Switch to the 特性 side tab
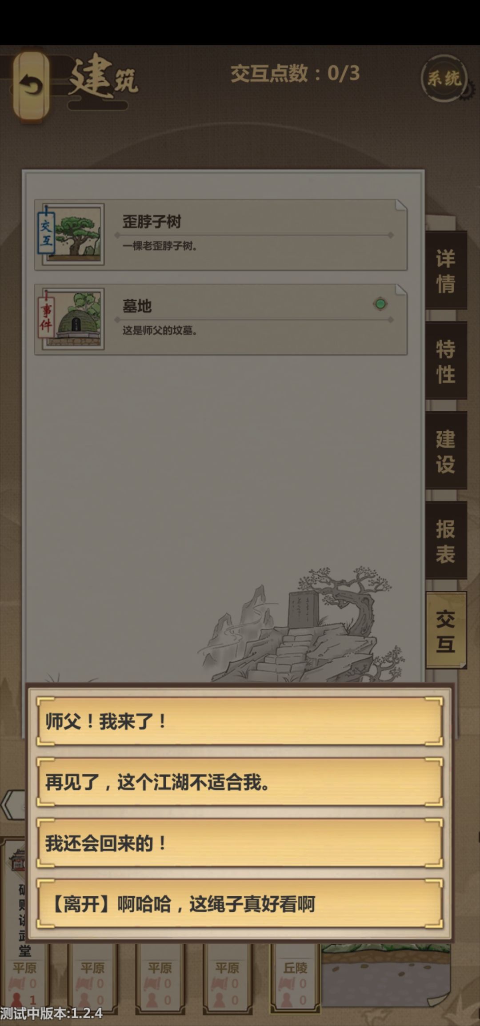 [446, 361]
